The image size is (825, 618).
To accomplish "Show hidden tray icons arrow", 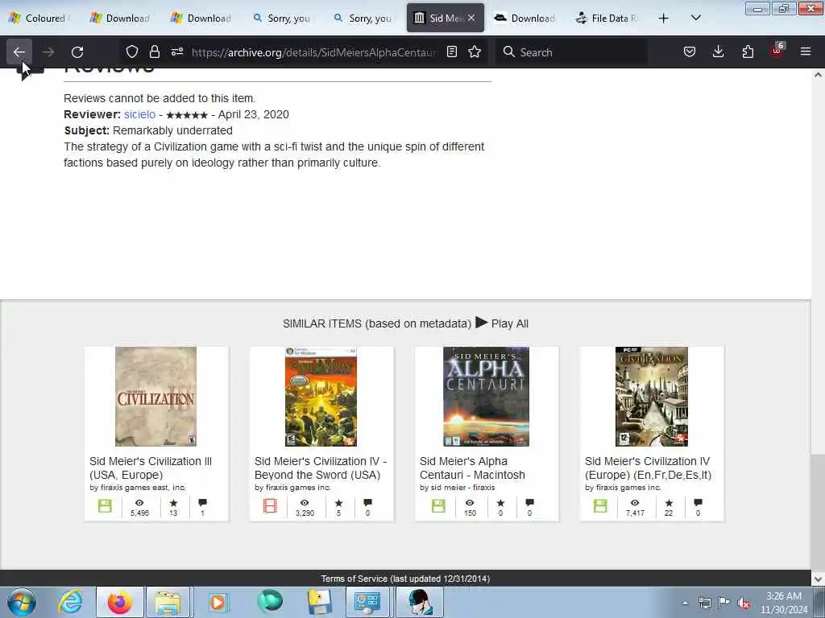I will tap(685, 603).
